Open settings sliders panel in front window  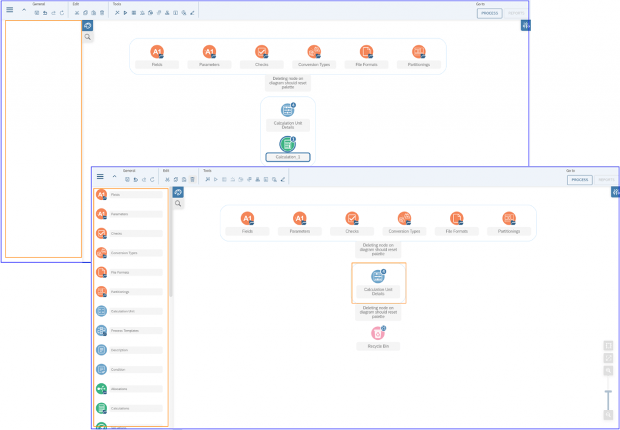pos(615,192)
